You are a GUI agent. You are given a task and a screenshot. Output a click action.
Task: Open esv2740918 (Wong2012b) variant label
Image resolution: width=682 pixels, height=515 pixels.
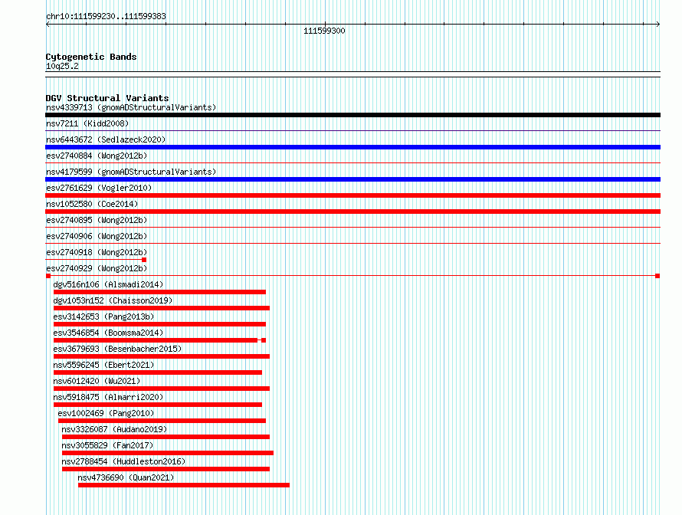pyautogui.click(x=97, y=252)
